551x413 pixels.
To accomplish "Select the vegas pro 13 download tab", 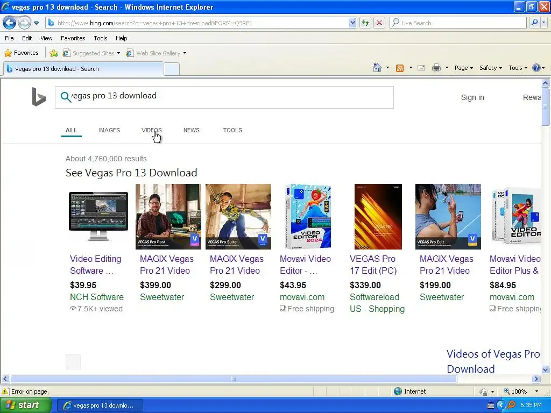I will tap(83, 69).
